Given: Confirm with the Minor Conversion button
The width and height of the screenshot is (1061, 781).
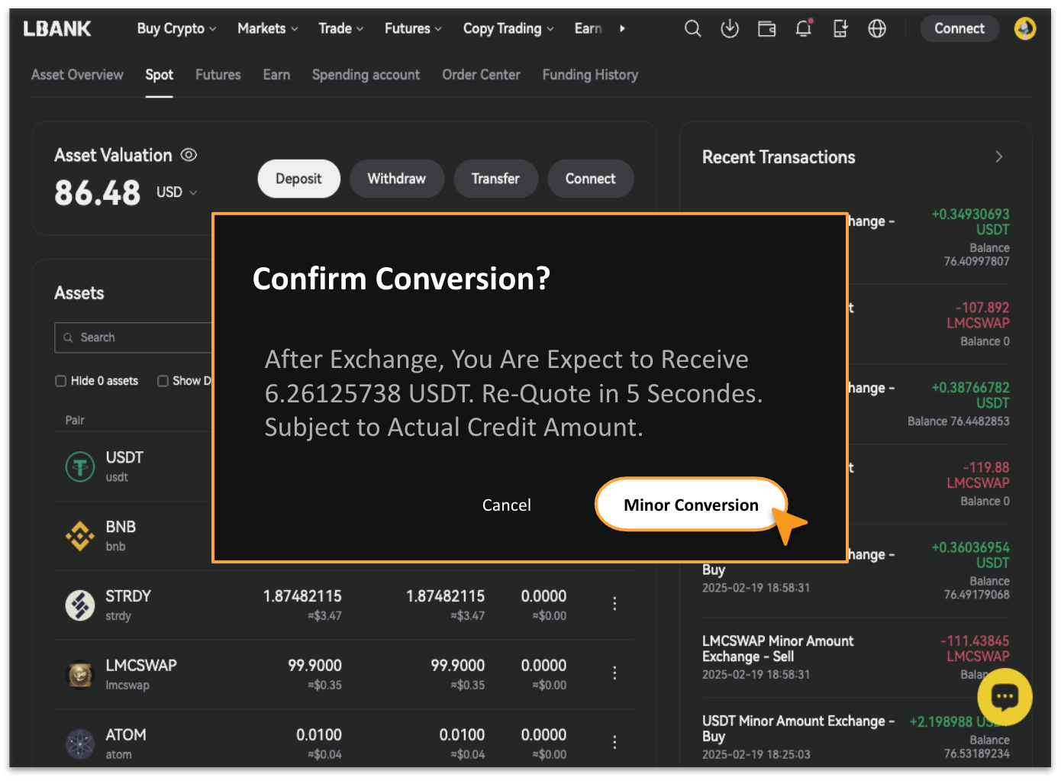Looking at the screenshot, I should 690,505.
